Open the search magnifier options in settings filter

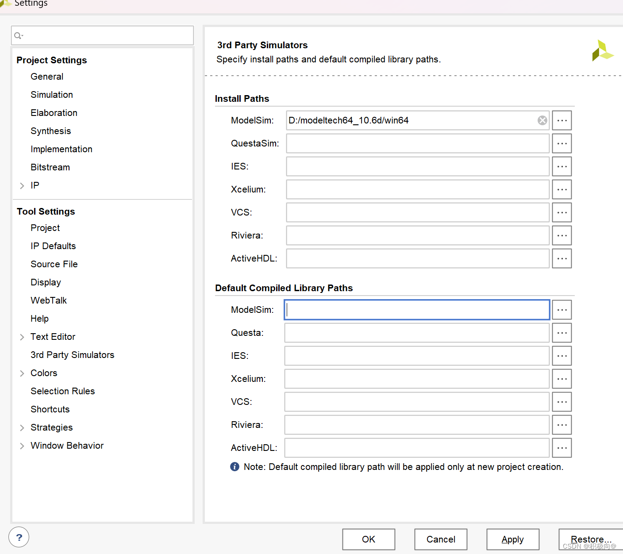(x=19, y=35)
